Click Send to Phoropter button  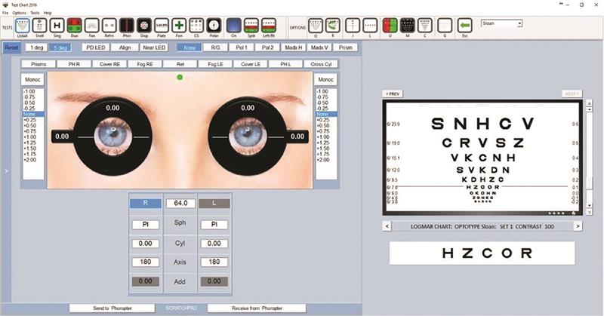112,308
